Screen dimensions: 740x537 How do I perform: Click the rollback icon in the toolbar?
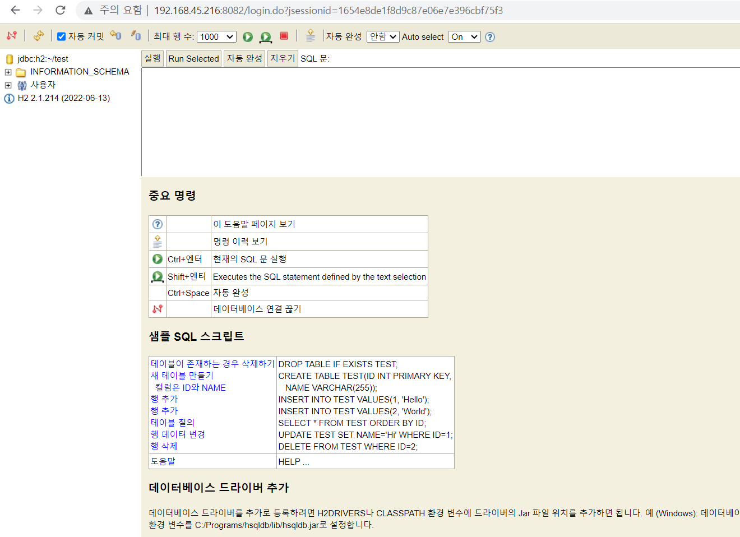(x=115, y=36)
